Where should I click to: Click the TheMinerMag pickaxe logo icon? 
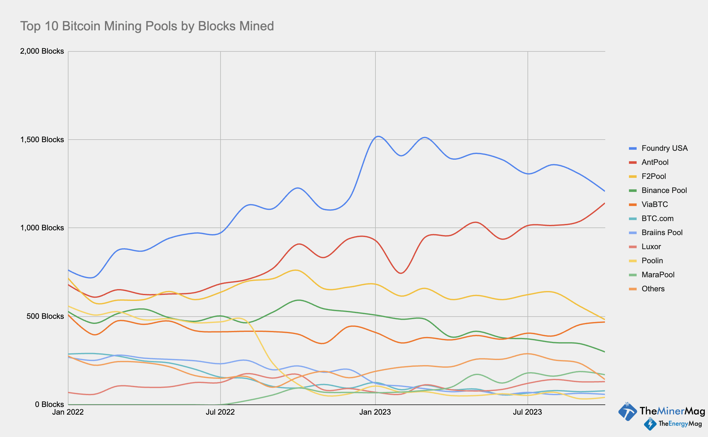[x=627, y=411]
